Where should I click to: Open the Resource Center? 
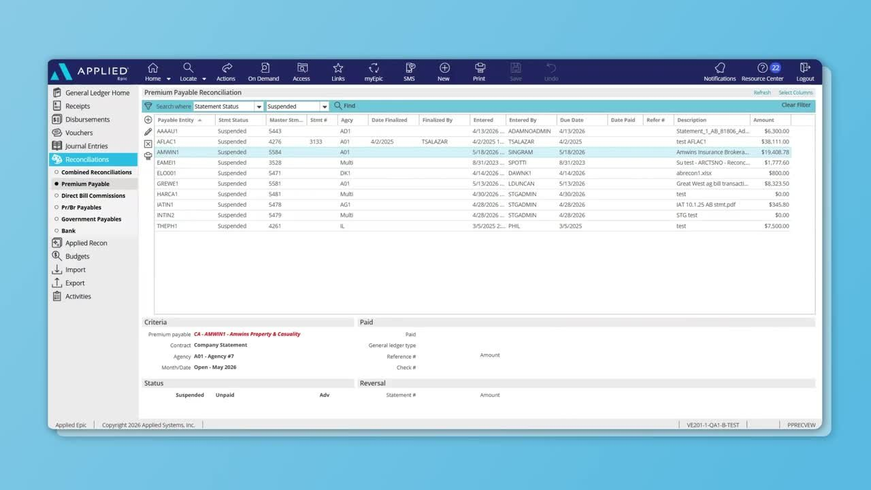[x=763, y=72]
